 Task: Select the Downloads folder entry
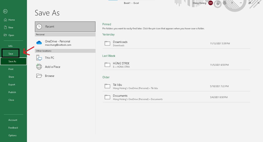click(120, 43)
